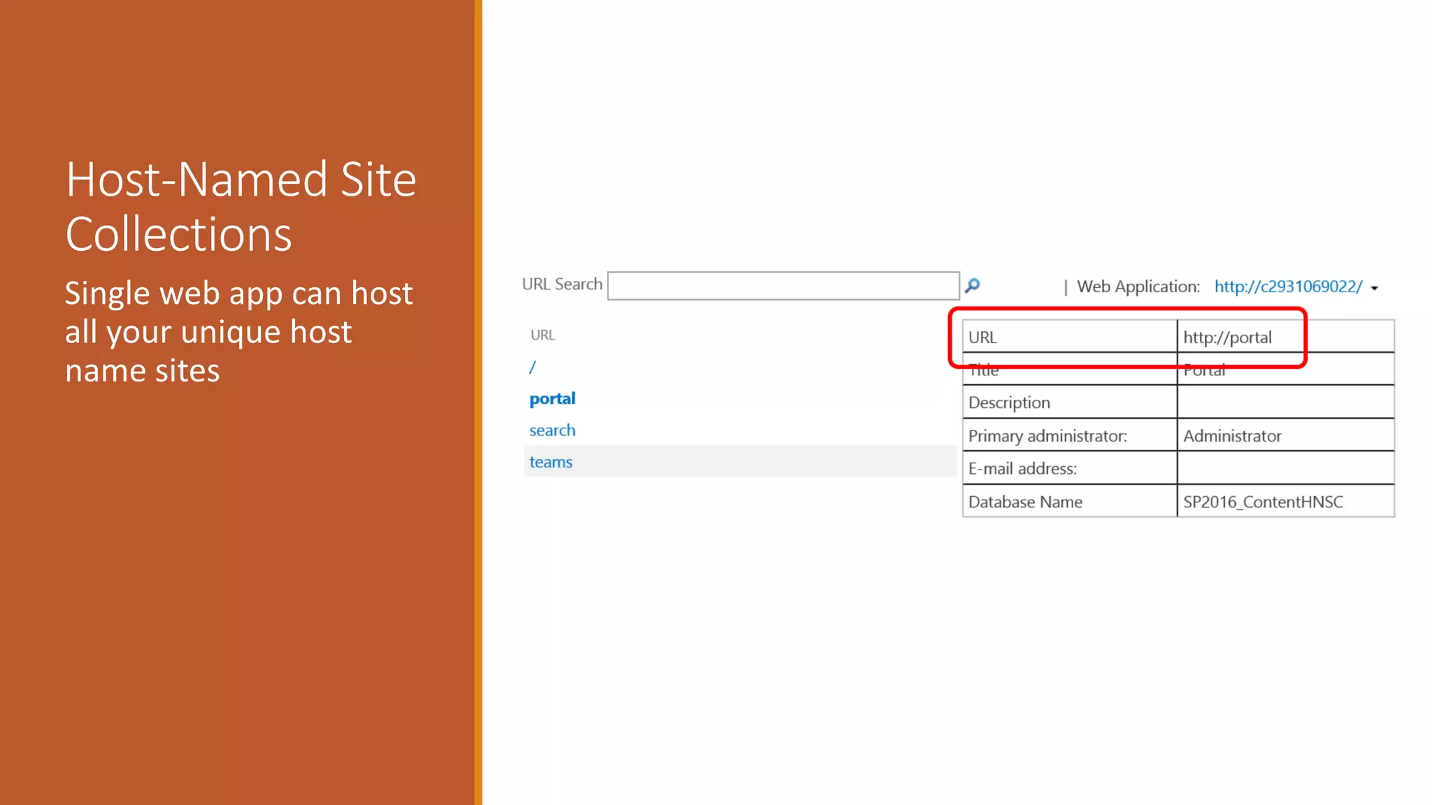Open the Web Application dropdown arrow
Image resolution: width=1432 pixels, height=805 pixels.
1375,288
